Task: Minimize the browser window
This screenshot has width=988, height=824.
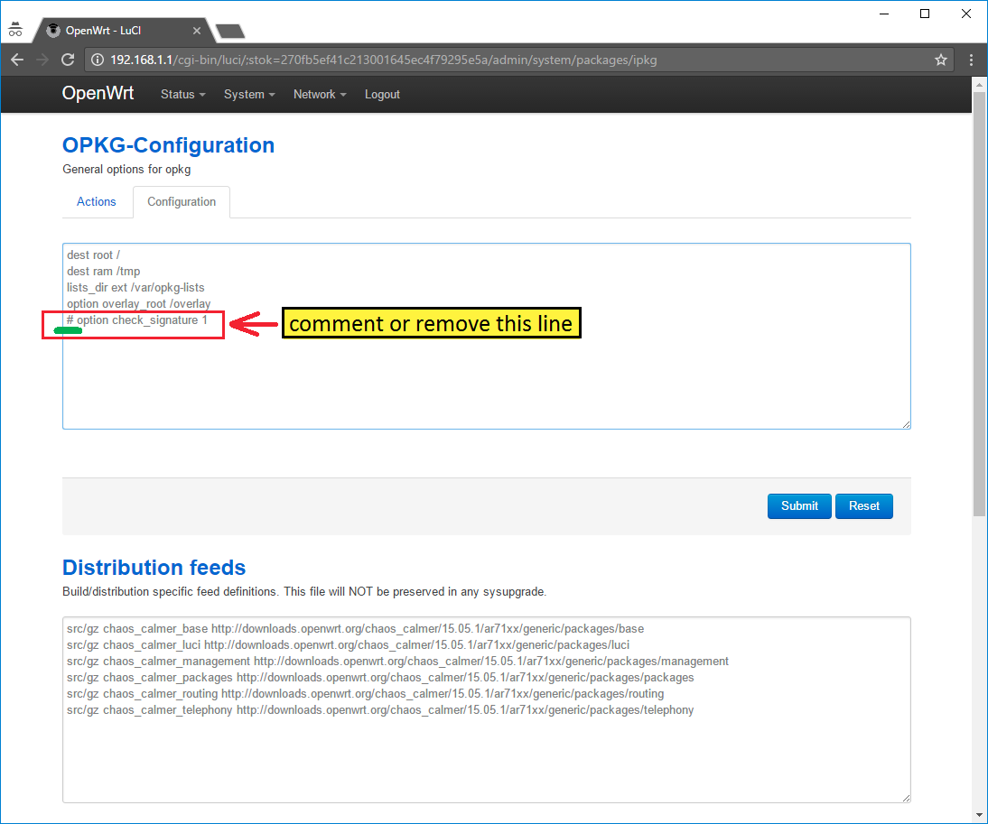Action: tap(884, 14)
